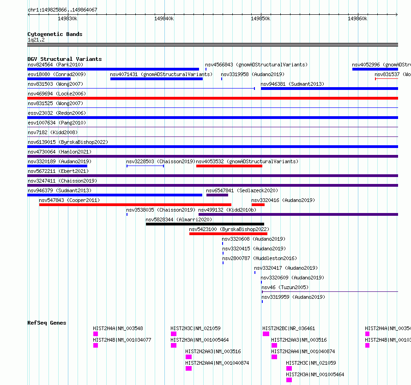Select nsv46 (Tuzun2005) variant label
411x385 pixels.
[285, 287]
